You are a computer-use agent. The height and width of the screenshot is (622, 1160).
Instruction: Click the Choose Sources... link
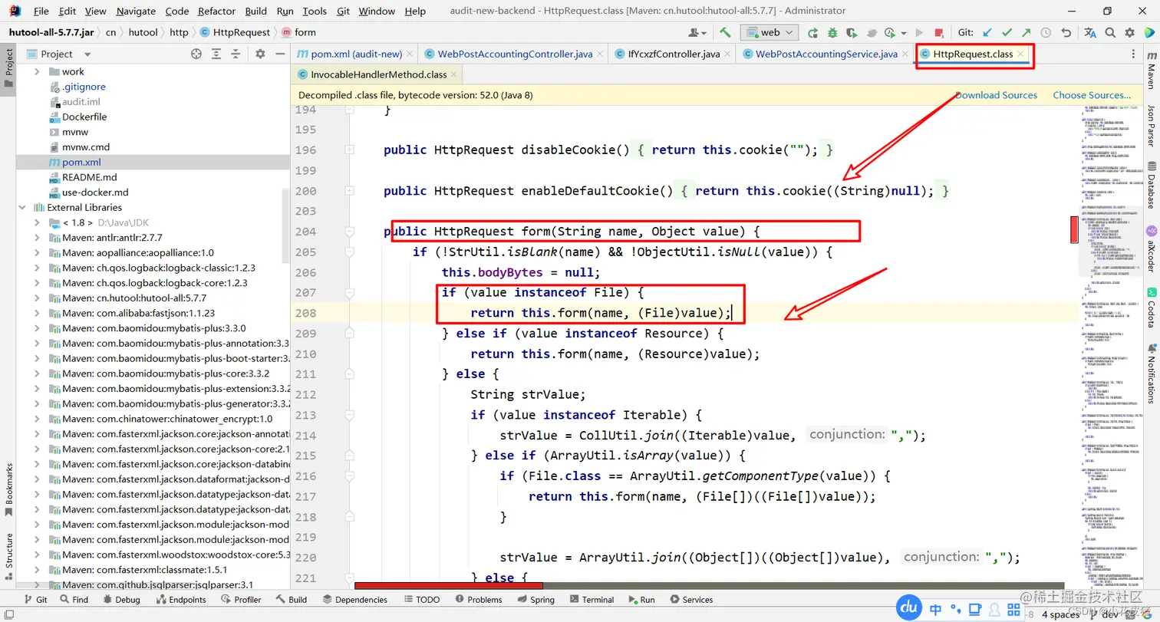click(x=1092, y=95)
